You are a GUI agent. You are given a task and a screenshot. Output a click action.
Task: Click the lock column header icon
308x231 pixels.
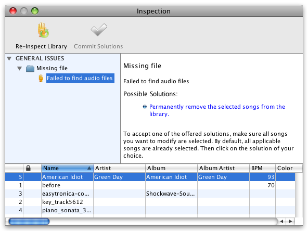[x=28, y=168]
